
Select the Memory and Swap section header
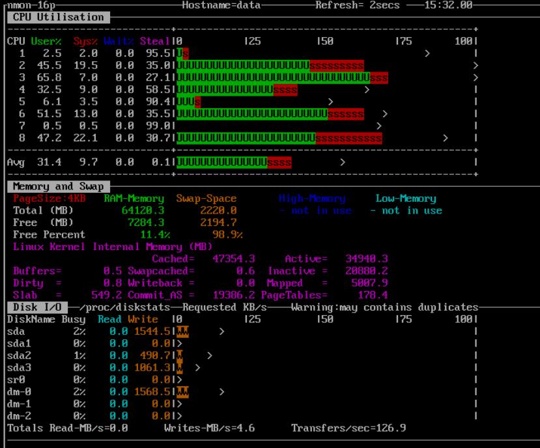[x=58, y=186]
